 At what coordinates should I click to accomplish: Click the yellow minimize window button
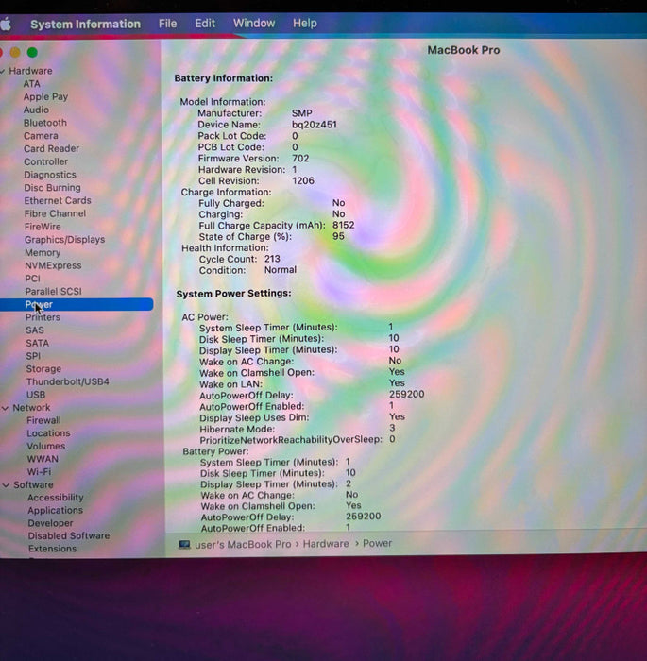coord(15,52)
